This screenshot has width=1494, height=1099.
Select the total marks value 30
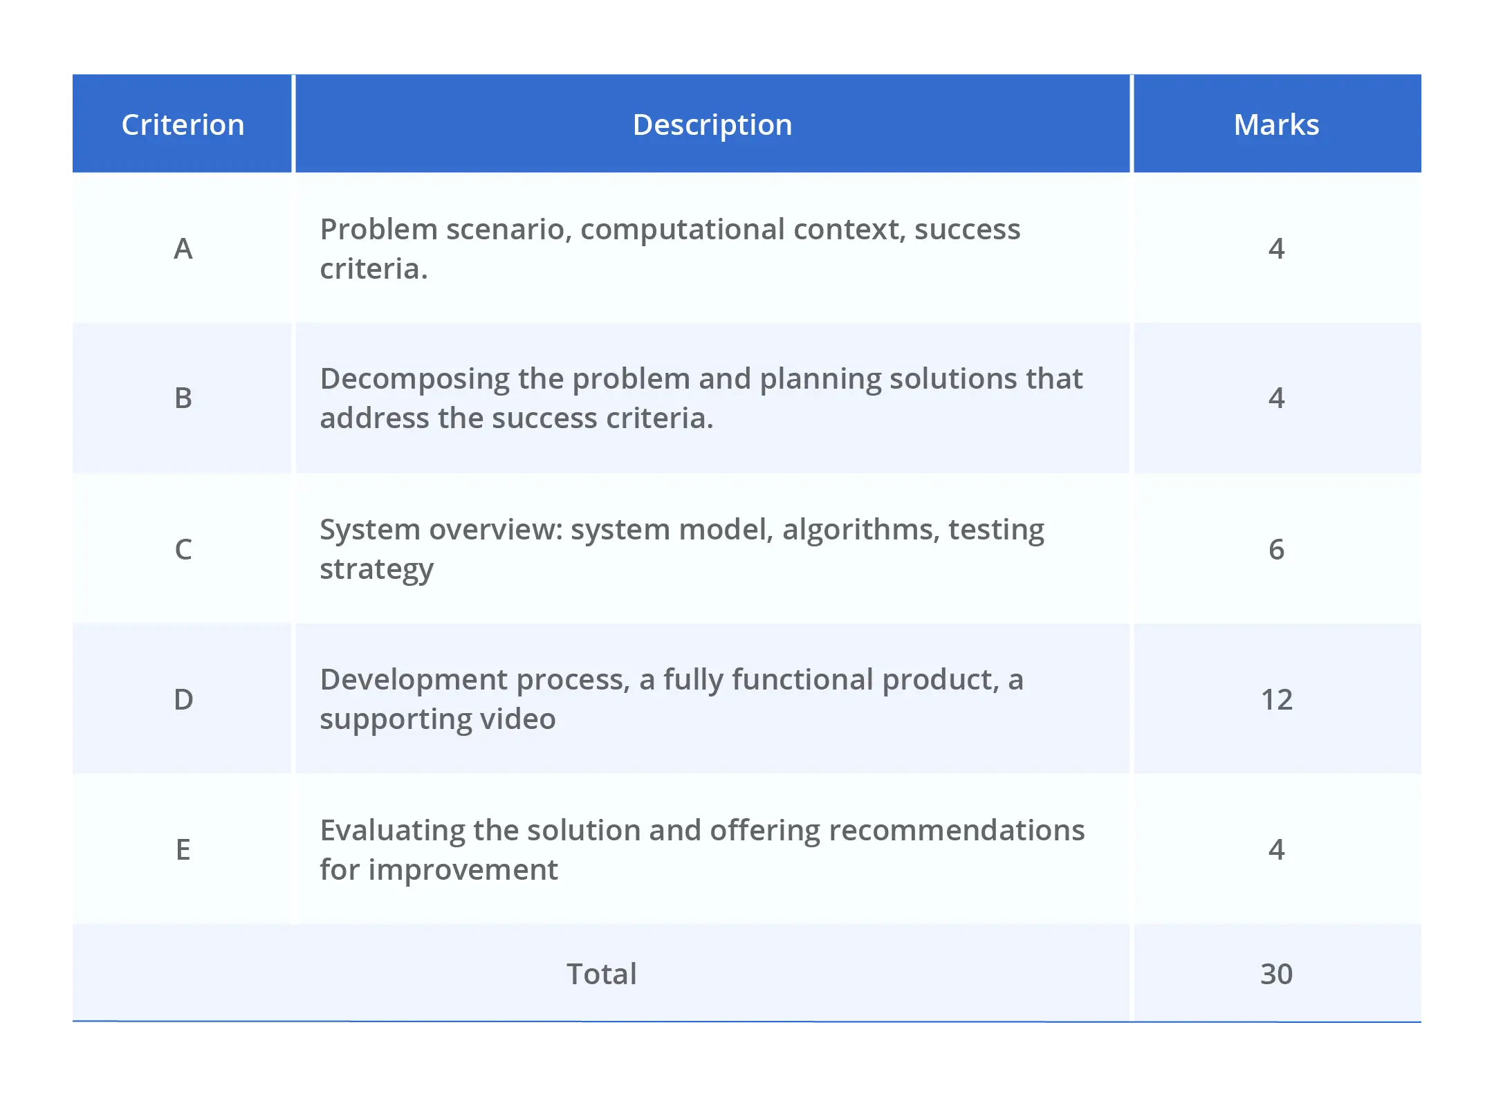click(1276, 974)
